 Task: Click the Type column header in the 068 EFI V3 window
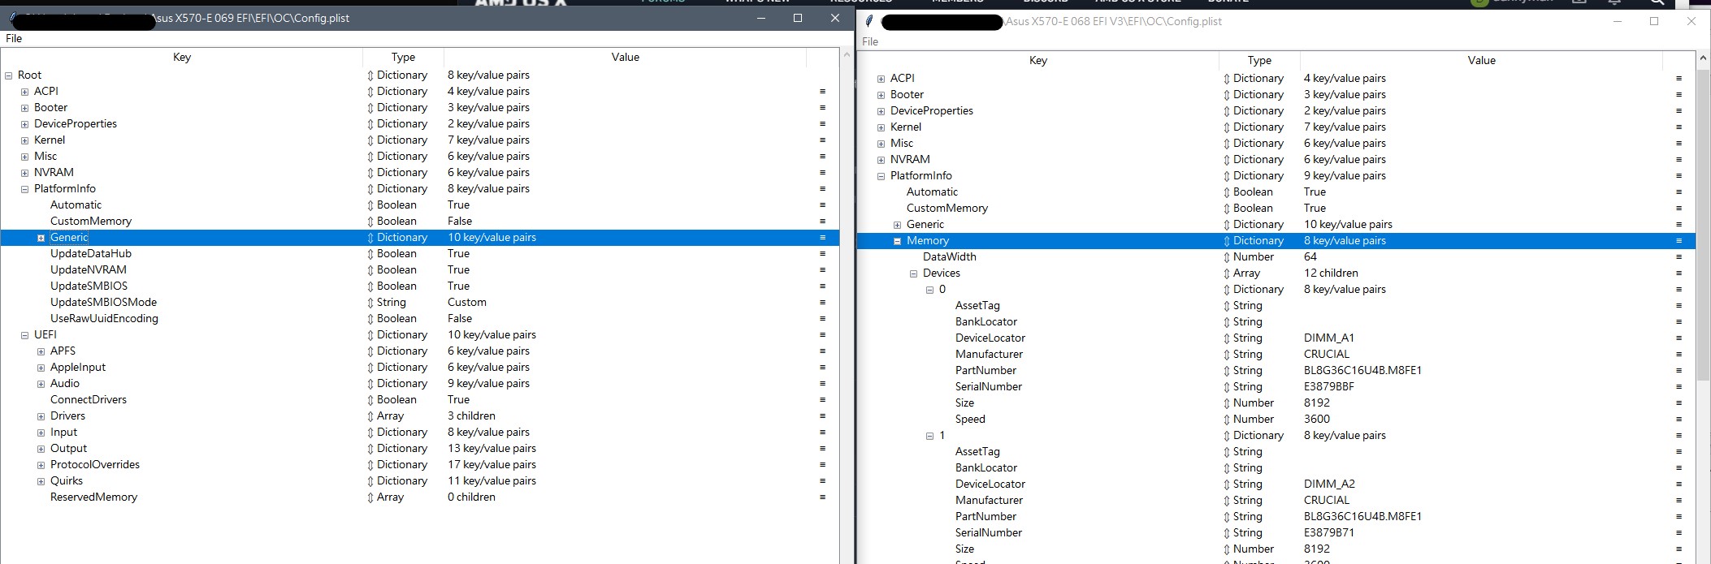pyautogui.click(x=1258, y=60)
